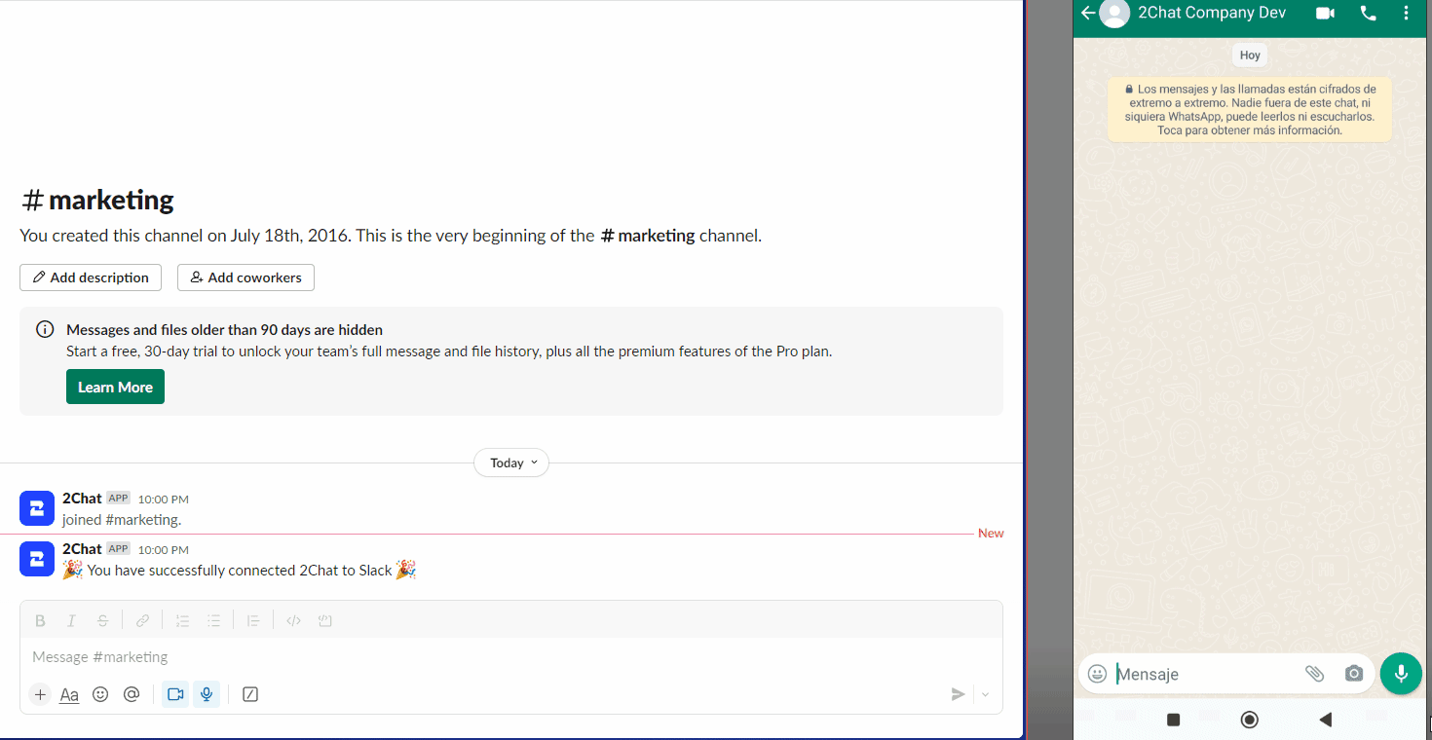Attach a file in WhatsApp
Screen dimensions: 1432x740
click(x=1314, y=674)
